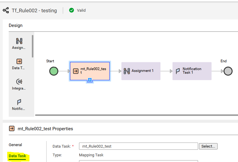This screenshot has width=238, height=162.
Task: Click the palette vertical scrollbar
Action: click(x=32, y=46)
